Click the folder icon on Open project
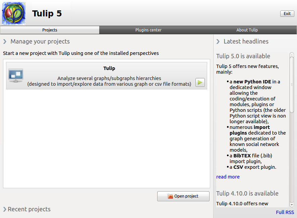297x218 pixels. [x=170, y=196]
